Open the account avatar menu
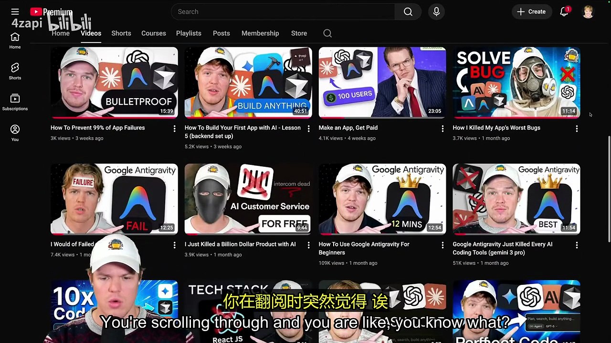 tap(588, 11)
